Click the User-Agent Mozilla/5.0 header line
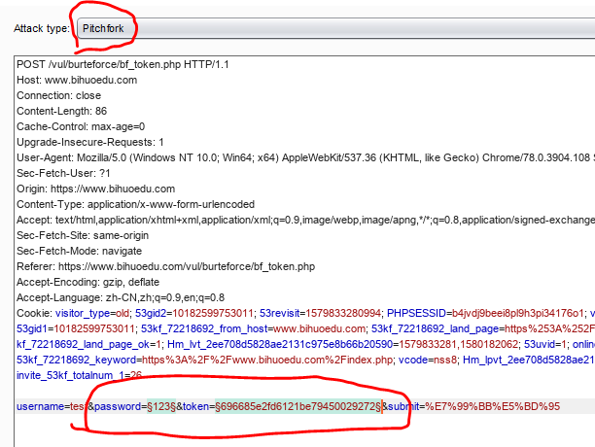This screenshot has width=595, height=447. point(306,157)
